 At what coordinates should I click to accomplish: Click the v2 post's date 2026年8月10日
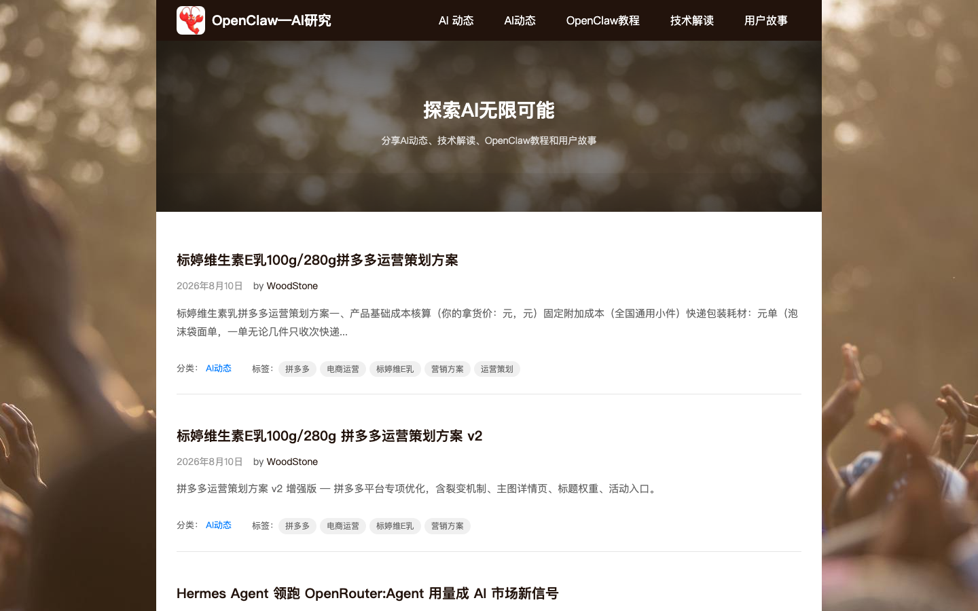point(209,462)
